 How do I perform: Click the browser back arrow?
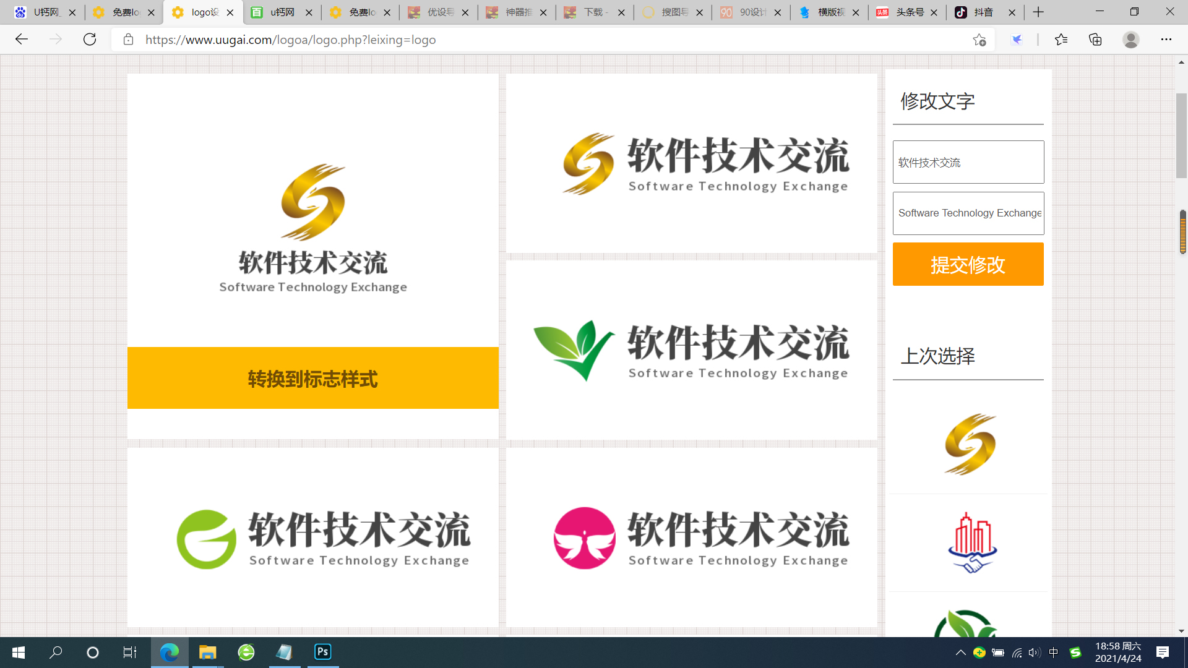coord(22,40)
